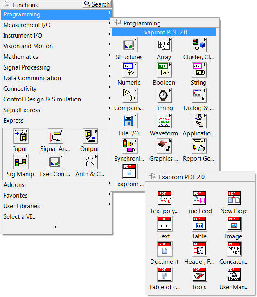Pin the Programming palette thumbtack
This screenshot has height=297, width=257.
[117, 22]
